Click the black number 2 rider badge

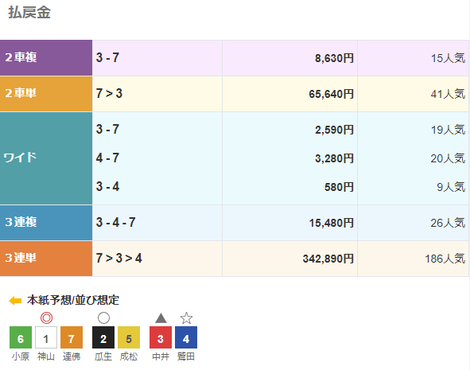tap(103, 337)
